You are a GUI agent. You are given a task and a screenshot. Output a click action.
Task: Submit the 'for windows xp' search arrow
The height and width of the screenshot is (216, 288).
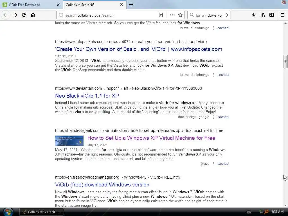226,15
